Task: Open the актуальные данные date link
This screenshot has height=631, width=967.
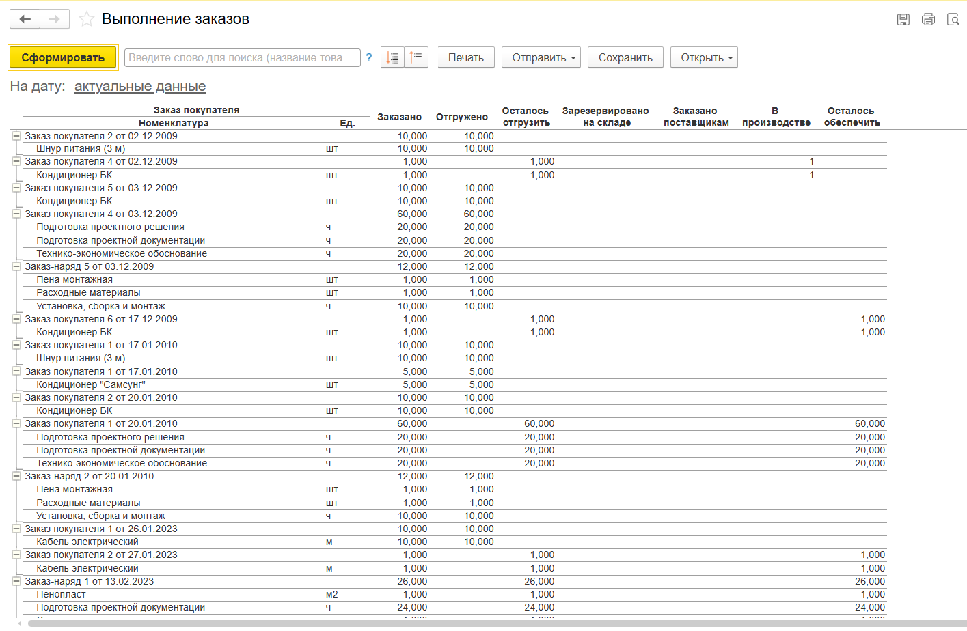Action: coord(139,87)
